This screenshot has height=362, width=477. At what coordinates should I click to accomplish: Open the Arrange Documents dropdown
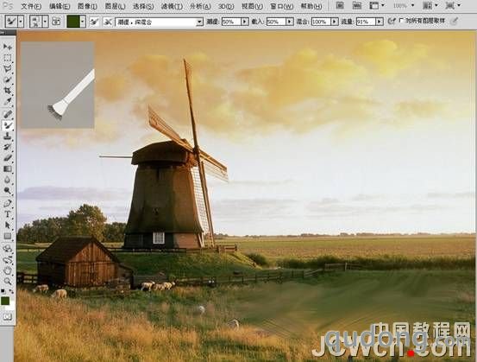click(430, 5)
